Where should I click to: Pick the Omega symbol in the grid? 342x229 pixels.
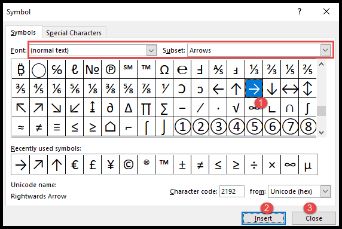(x=164, y=69)
